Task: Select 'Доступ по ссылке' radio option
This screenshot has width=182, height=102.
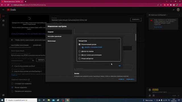Action: click(80, 51)
